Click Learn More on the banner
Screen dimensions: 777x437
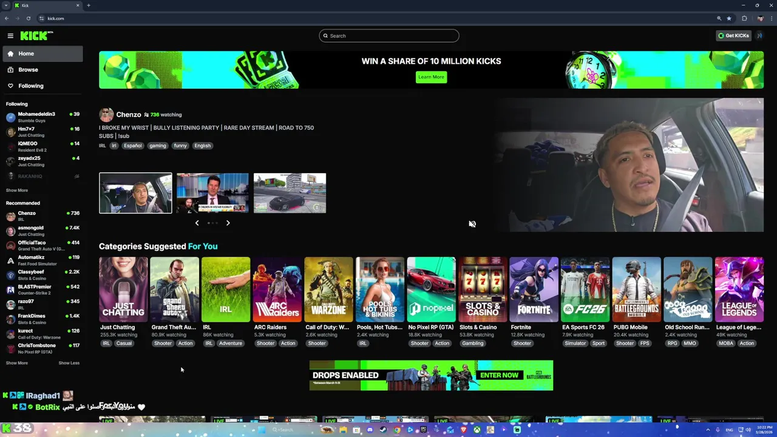[x=431, y=77]
